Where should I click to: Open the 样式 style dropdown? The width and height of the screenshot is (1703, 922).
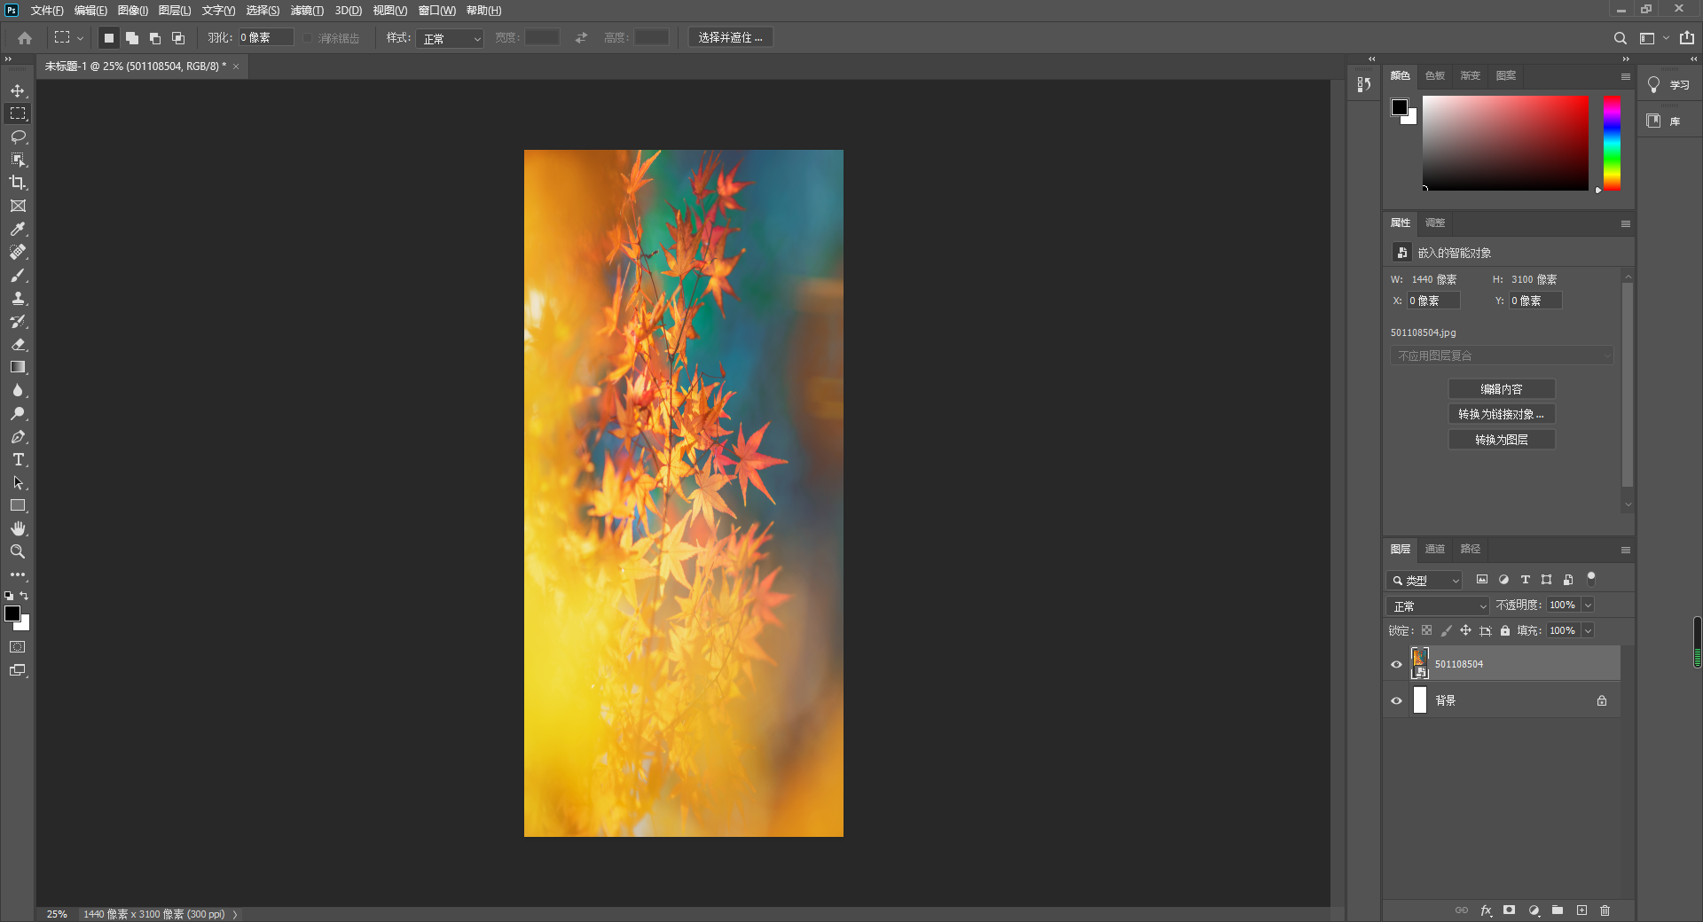coord(450,38)
